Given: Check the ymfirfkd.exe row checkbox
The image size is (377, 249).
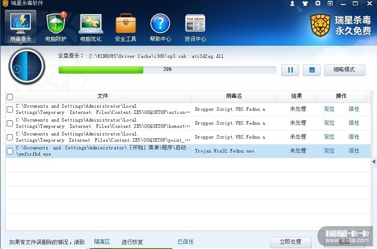Looking at the screenshot, I should tap(10, 151).
